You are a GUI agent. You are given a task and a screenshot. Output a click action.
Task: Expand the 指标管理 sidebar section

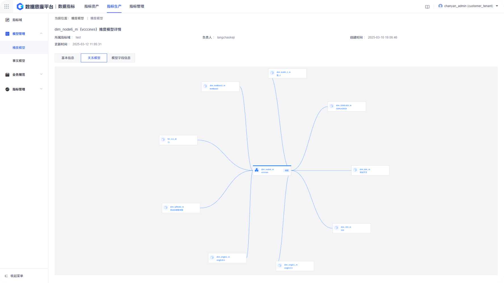coord(41,89)
